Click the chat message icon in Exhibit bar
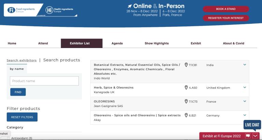Viewport: 262px width, 140px height. (248, 136)
